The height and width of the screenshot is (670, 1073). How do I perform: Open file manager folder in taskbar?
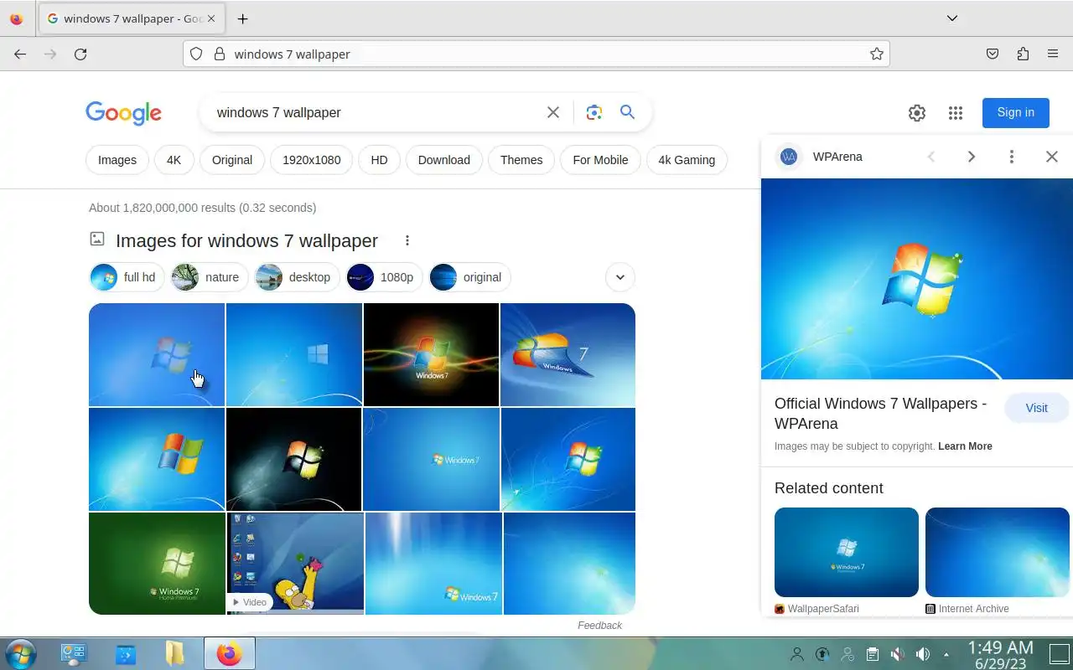(175, 653)
